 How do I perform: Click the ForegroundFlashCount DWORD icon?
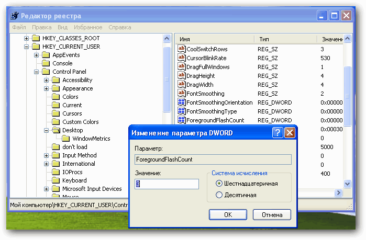coord(181,120)
